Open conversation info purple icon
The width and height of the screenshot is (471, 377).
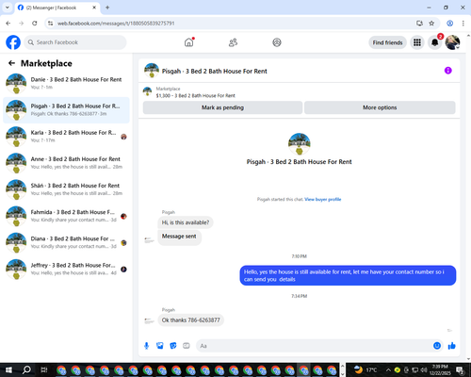tap(448, 71)
